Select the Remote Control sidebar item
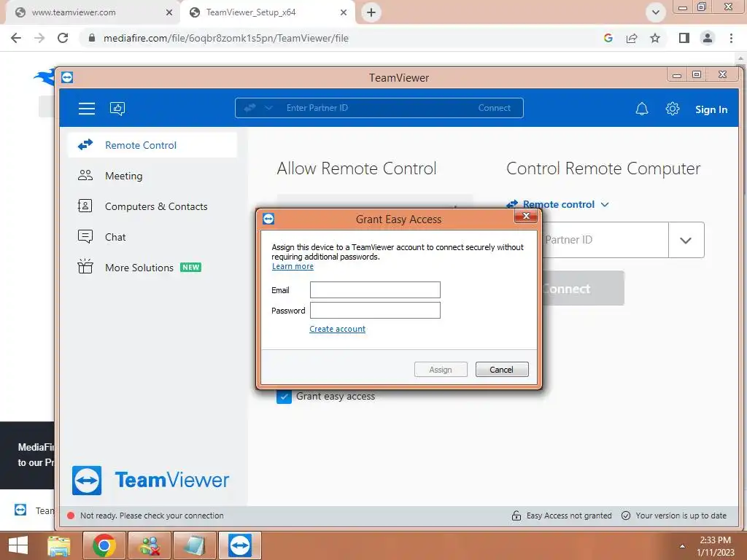Viewport: 747px width, 560px height. pyautogui.click(x=152, y=145)
